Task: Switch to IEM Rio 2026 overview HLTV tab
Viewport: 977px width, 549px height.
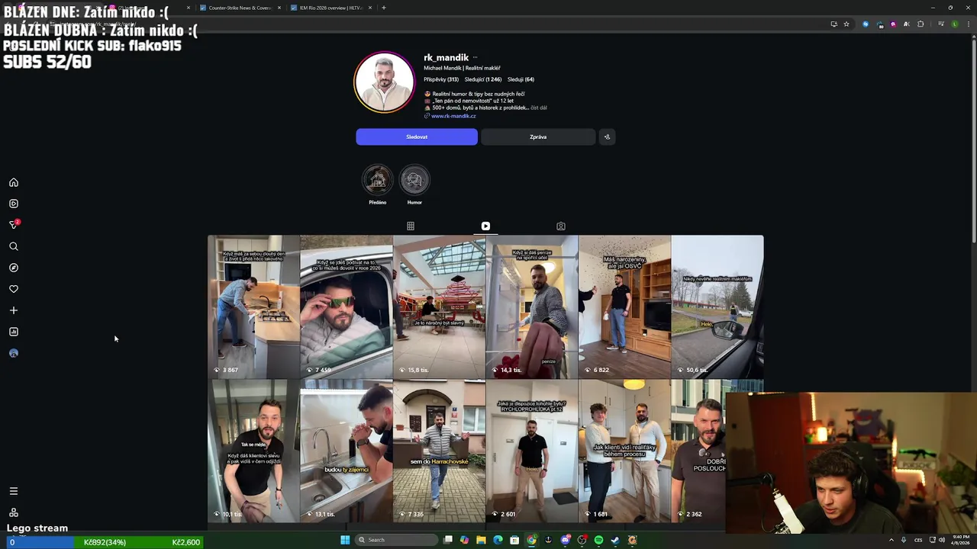Action: pos(331,8)
